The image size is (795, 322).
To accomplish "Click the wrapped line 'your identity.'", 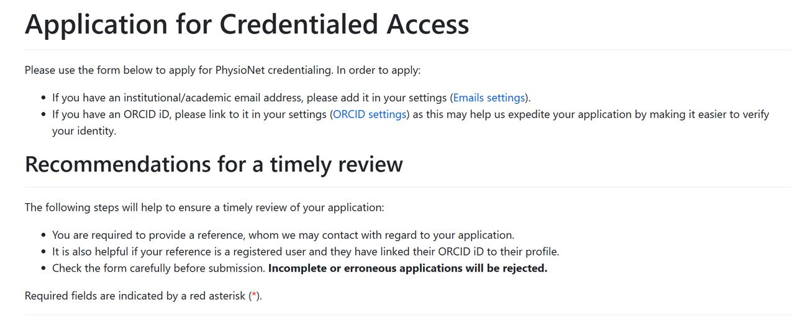I will 84,131.
